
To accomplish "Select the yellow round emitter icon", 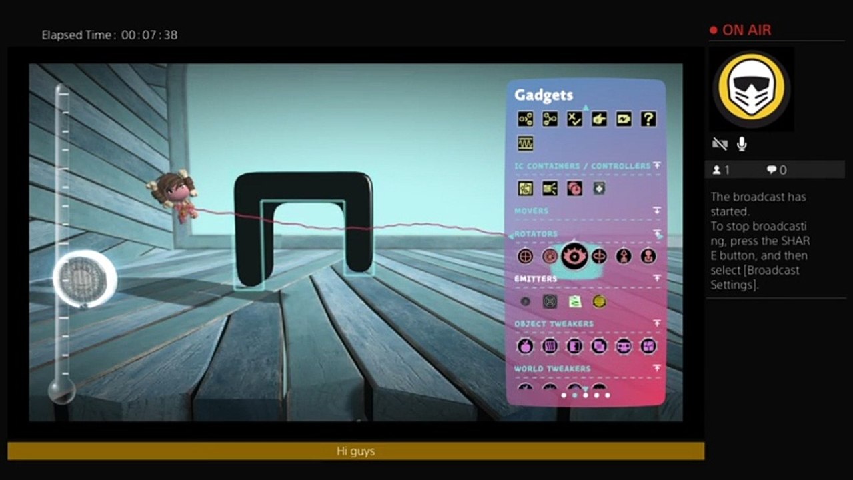I will pos(599,301).
